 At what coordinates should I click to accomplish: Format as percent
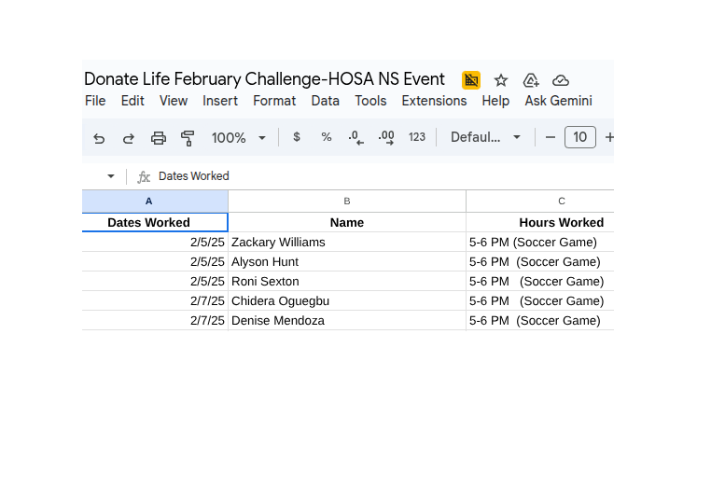[x=327, y=137]
